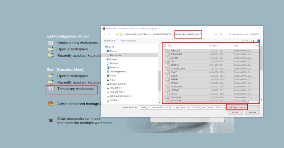The width and height of the screenshot is (284, 148).
Task: Select Téléchargements in the navigation pane
Action: pyautogui.click(x=118, y=72)
